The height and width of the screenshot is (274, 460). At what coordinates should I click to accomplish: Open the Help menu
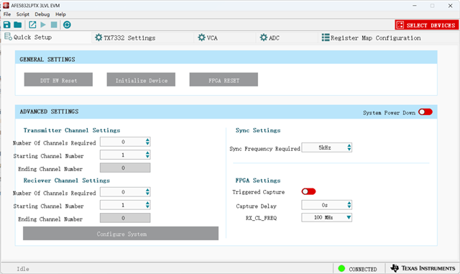[x=60, y=14]
